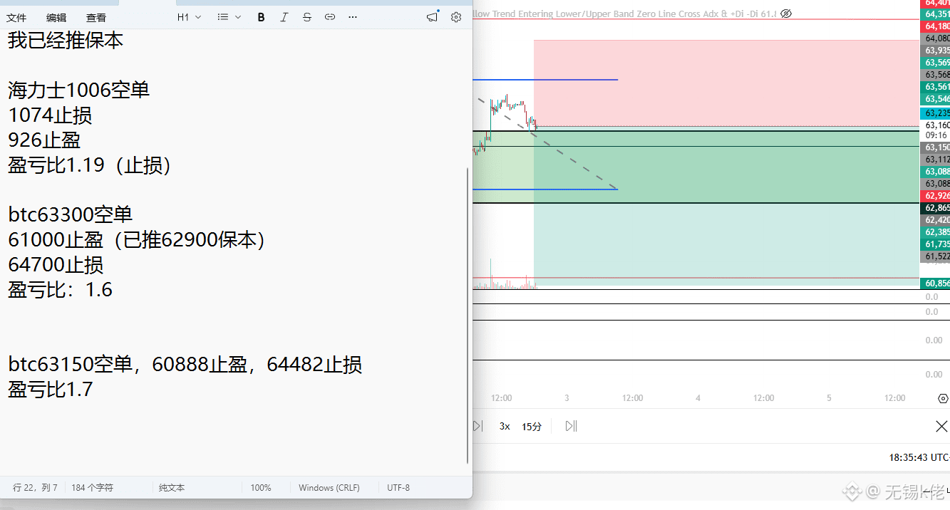This screenshot has height=510, width=950.
Task: Click the line 64700止损
Action: [56, 265]
